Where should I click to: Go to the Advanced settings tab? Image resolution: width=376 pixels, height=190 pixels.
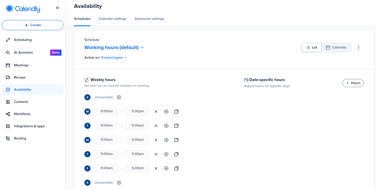click(149, 19)
